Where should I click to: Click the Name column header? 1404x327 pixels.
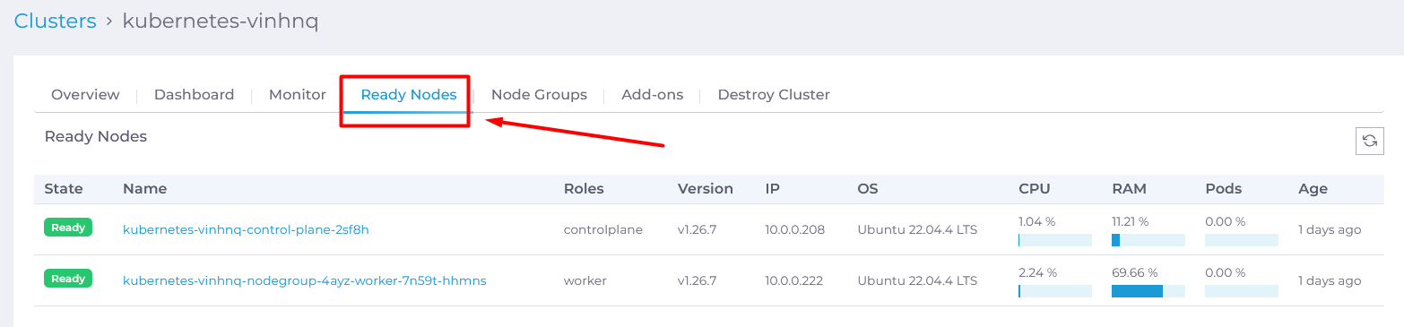pos(144,189)
